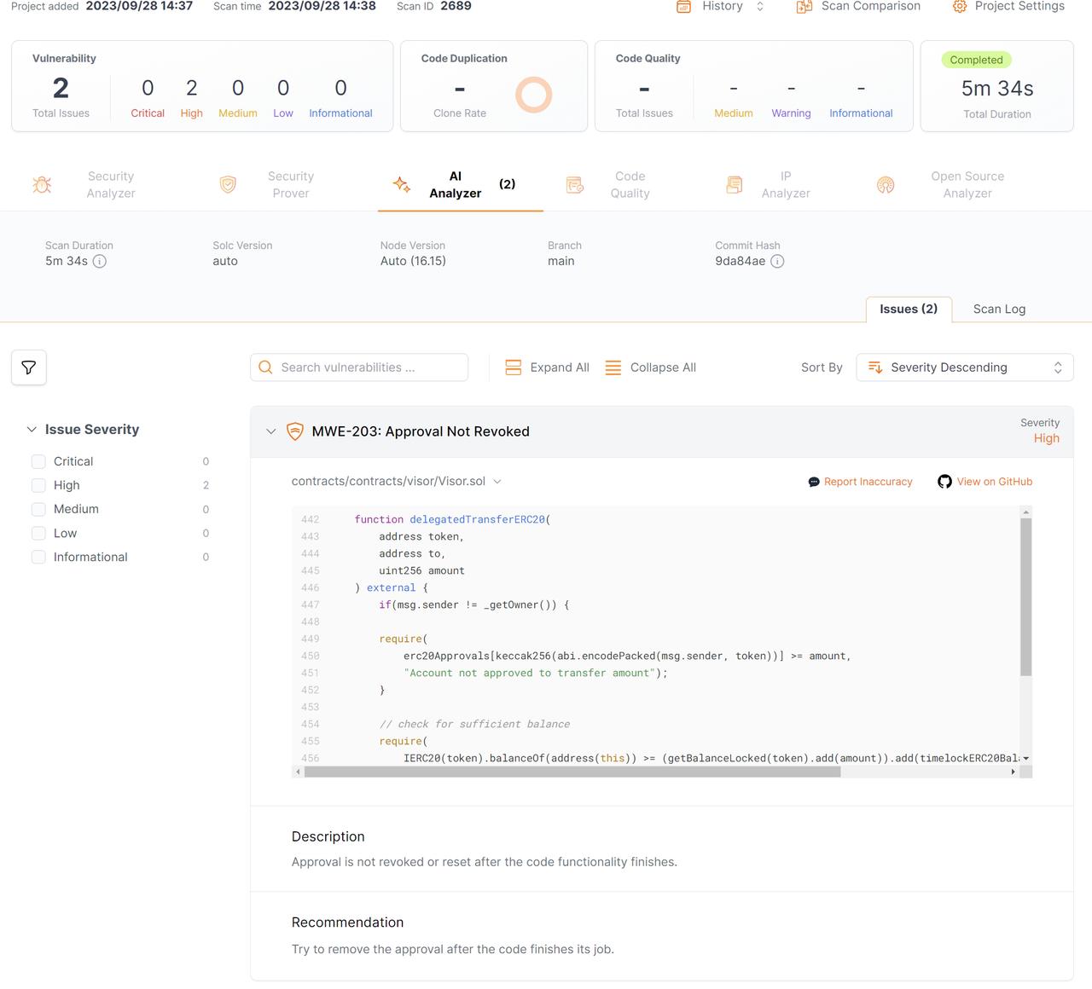The width and height of the screenshot is (1092, 989).
Task: Click the filter funnel button
Action: pyautogui.click(x=29, y=367)
